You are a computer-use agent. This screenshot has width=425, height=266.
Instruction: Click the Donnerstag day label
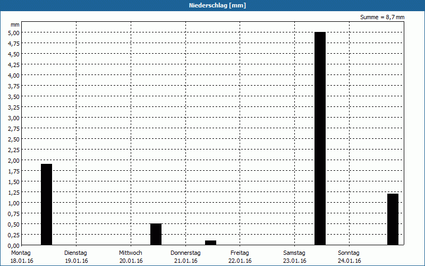pos(185,253)
